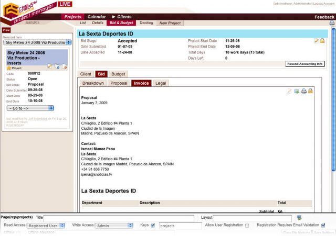This screenshot has width=336, height=236.
Task: Click the Department column header
Action: [92, 203]
